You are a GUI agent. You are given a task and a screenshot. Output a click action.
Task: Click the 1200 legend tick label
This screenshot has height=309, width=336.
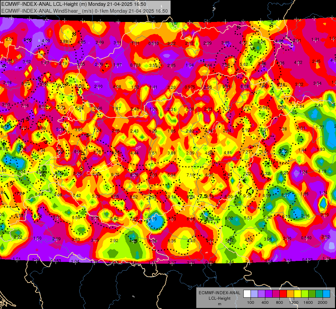coord(294,302)
